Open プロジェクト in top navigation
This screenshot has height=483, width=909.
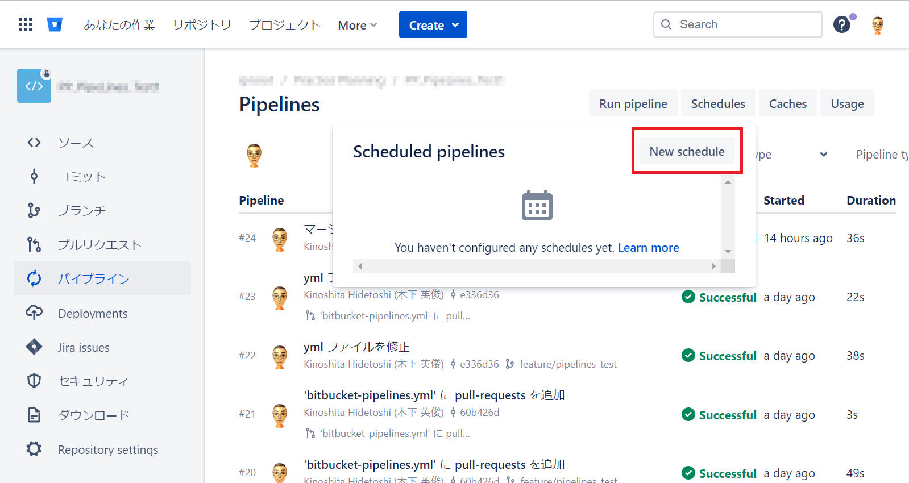pos(285,25)
